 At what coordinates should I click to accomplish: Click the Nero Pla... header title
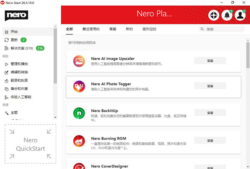154,14
